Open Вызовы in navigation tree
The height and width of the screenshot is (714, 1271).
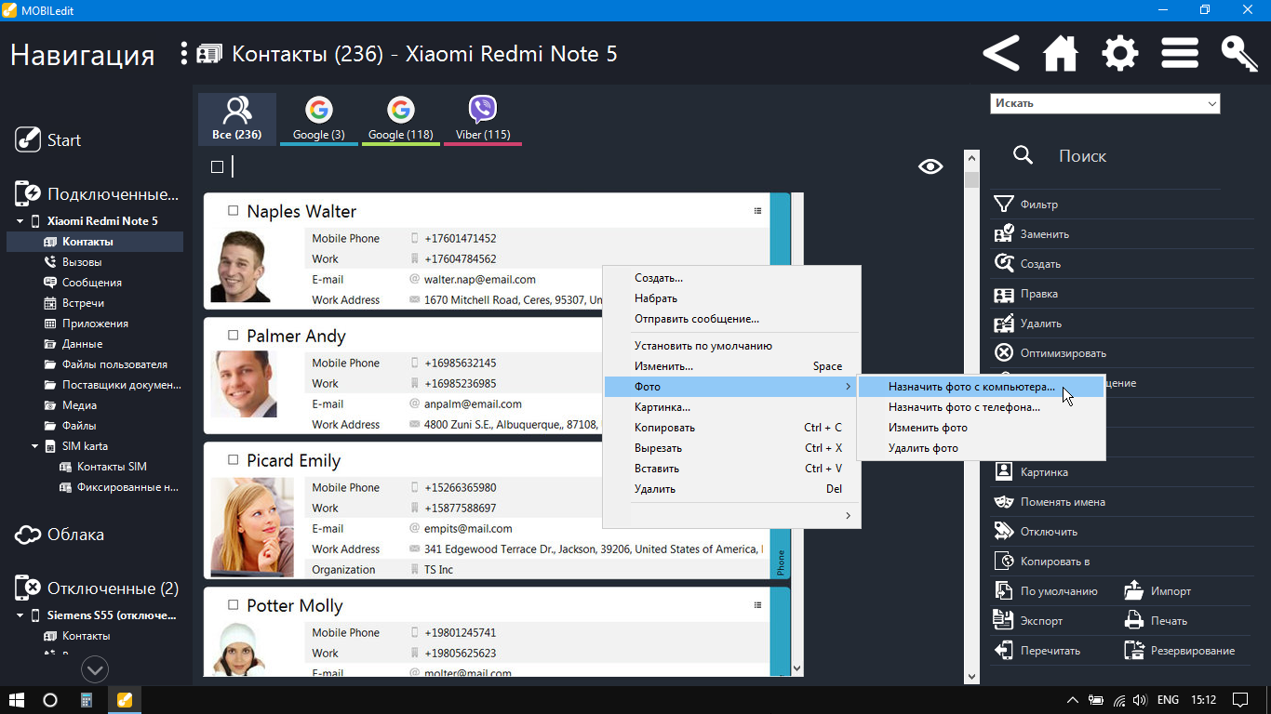coord(82,262)
